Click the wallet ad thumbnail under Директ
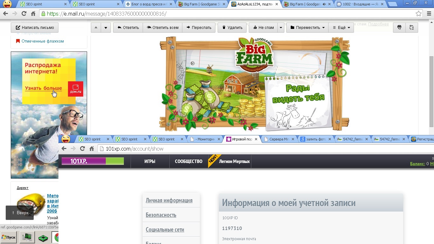 (x=31, y=205)
